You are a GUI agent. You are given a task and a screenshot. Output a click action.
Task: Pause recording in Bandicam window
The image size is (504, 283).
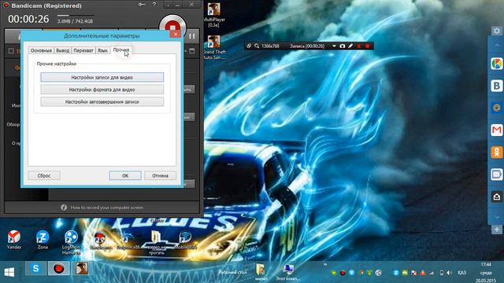[192, 36]
